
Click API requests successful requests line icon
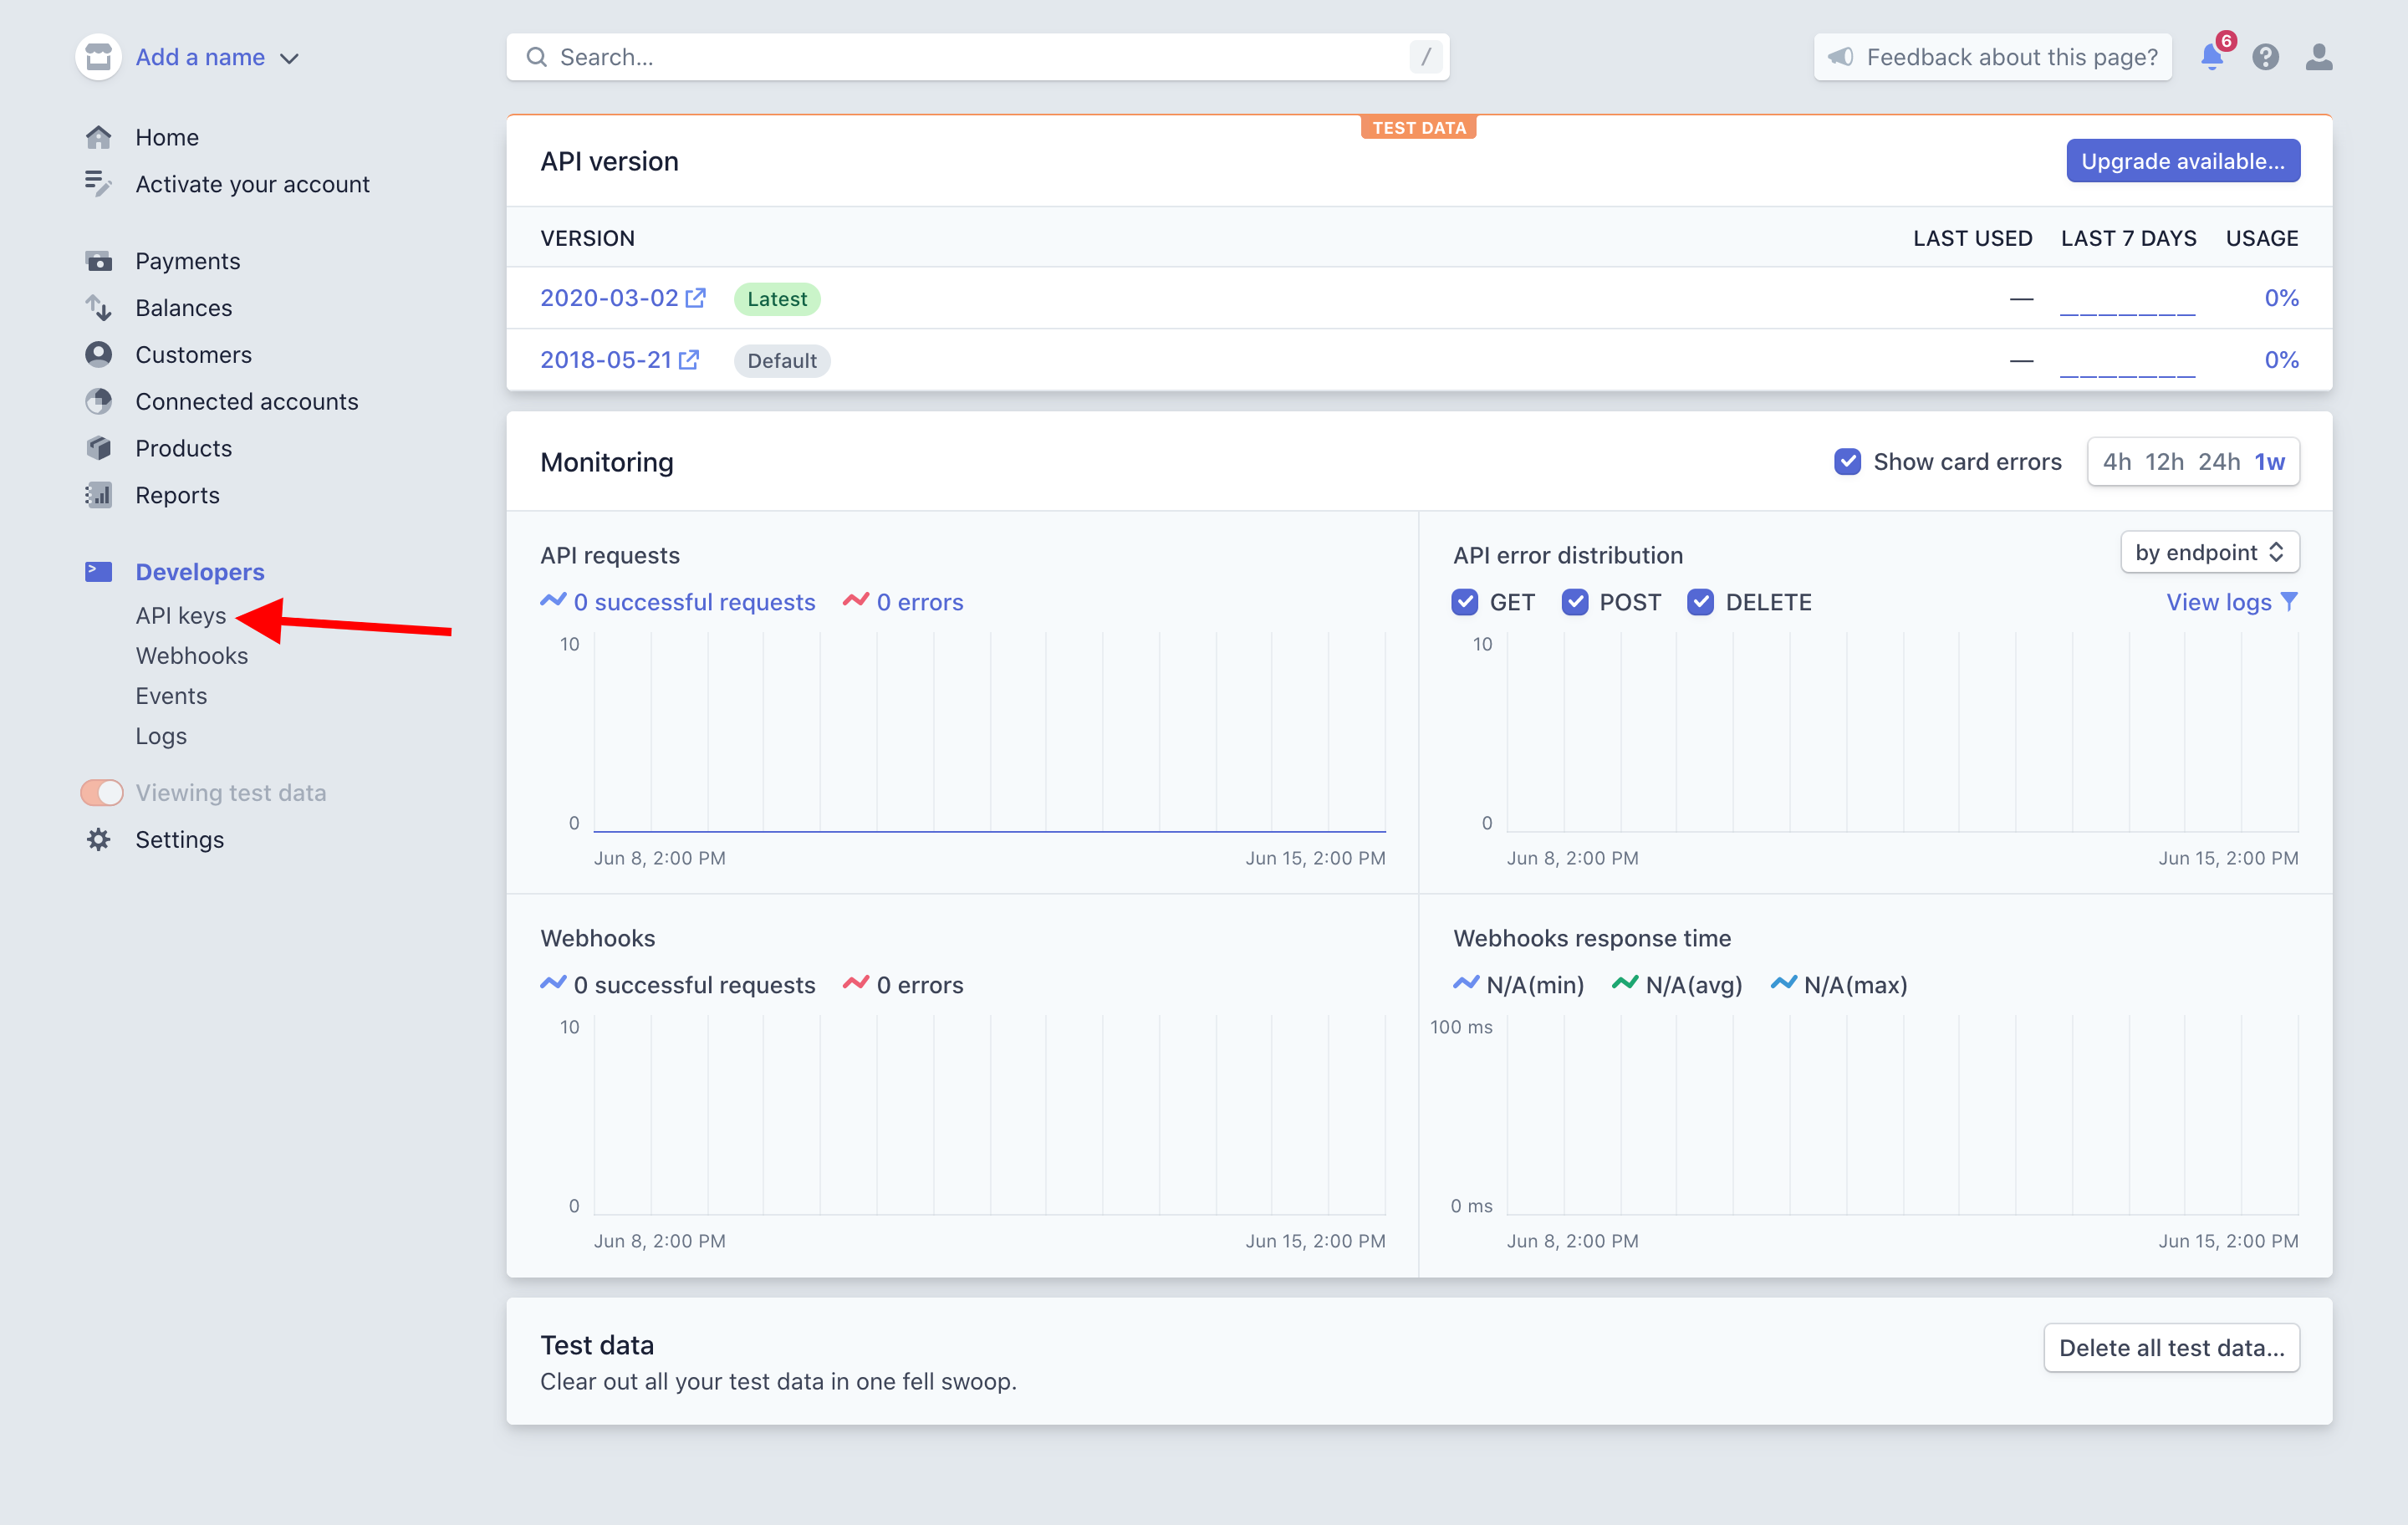tap(553, 601)
